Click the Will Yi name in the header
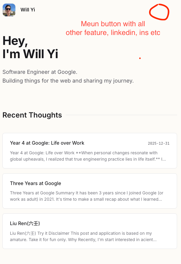The width and height of the screenshot is (181, 264). tap(27, 10)
